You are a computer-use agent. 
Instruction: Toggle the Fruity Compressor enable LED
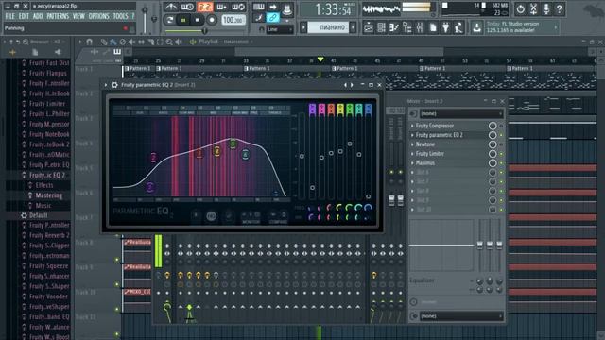point(501,126)
